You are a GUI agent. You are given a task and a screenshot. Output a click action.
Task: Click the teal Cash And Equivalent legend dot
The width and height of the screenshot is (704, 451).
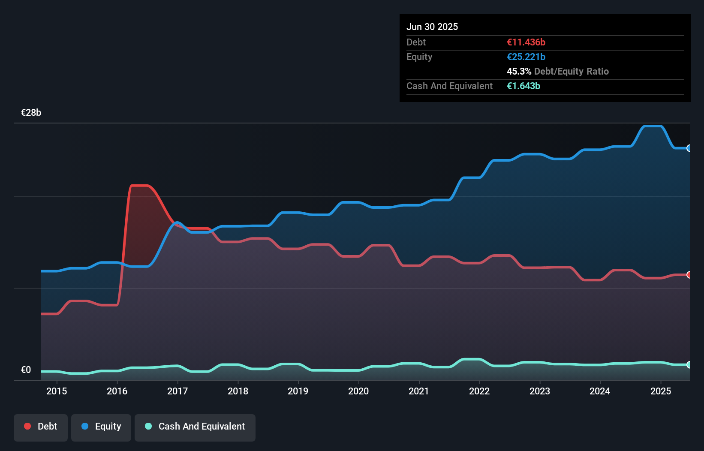click(x=148, y=426)
